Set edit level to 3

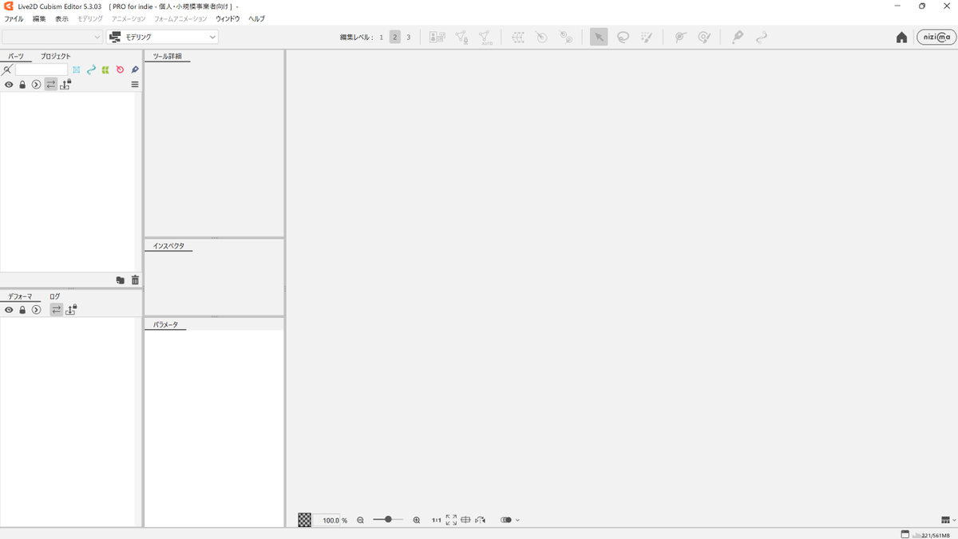tap(409, 37)
